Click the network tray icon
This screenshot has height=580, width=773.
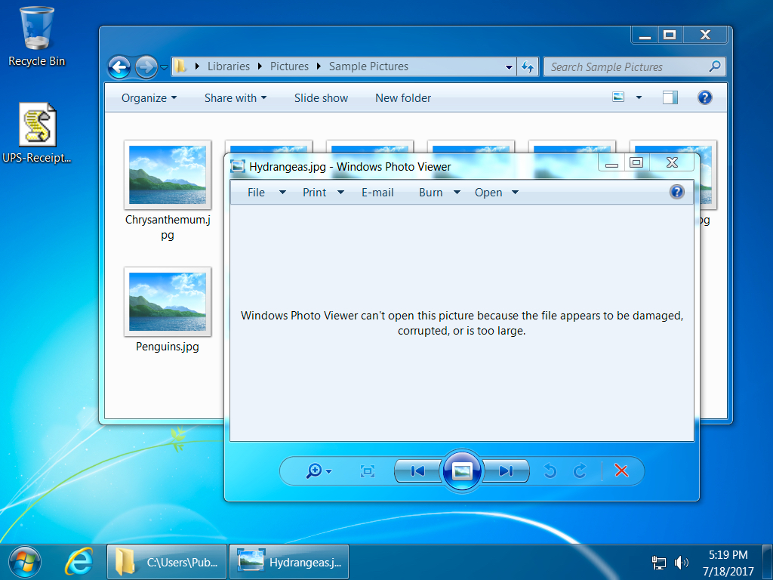coord(658,562)
